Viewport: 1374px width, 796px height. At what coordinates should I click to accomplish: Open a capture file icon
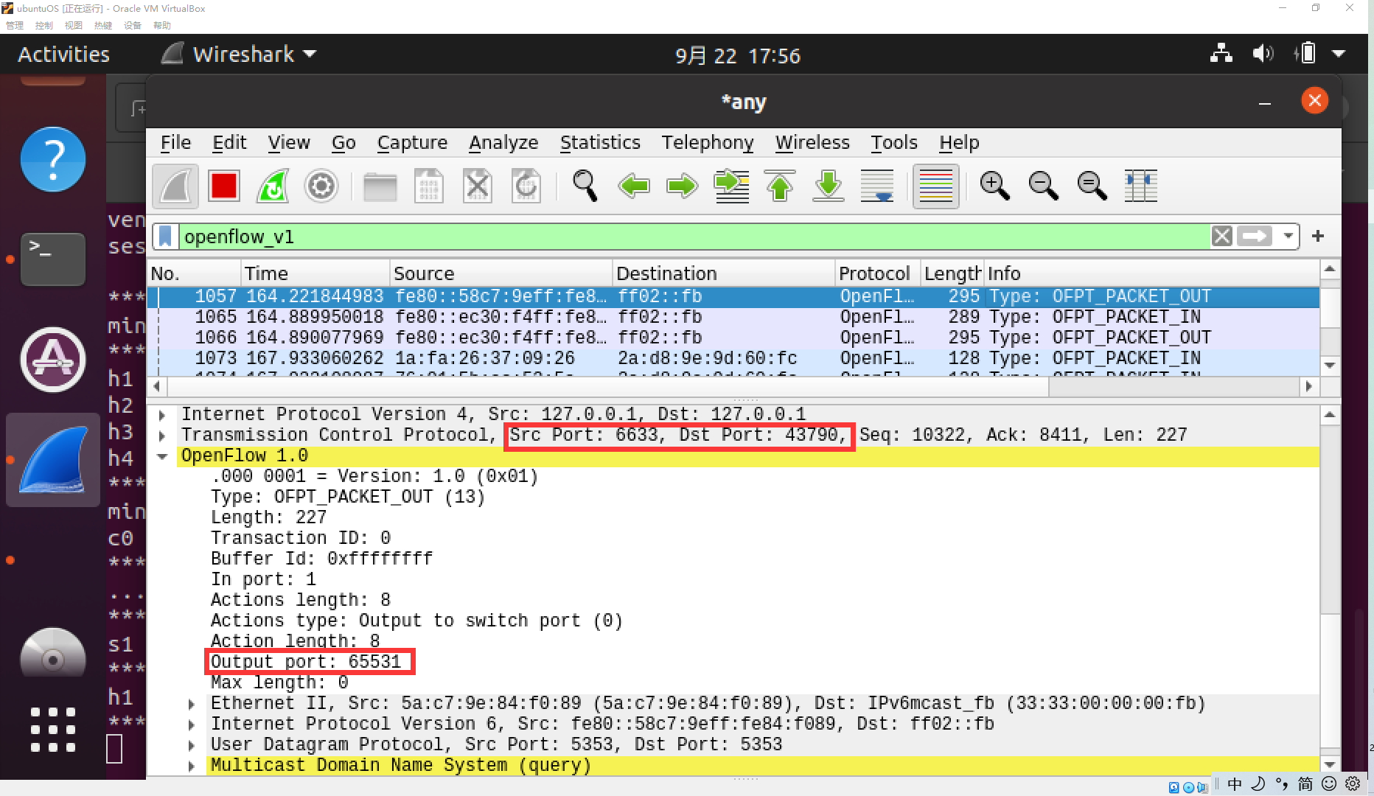[x=380, y=186]
